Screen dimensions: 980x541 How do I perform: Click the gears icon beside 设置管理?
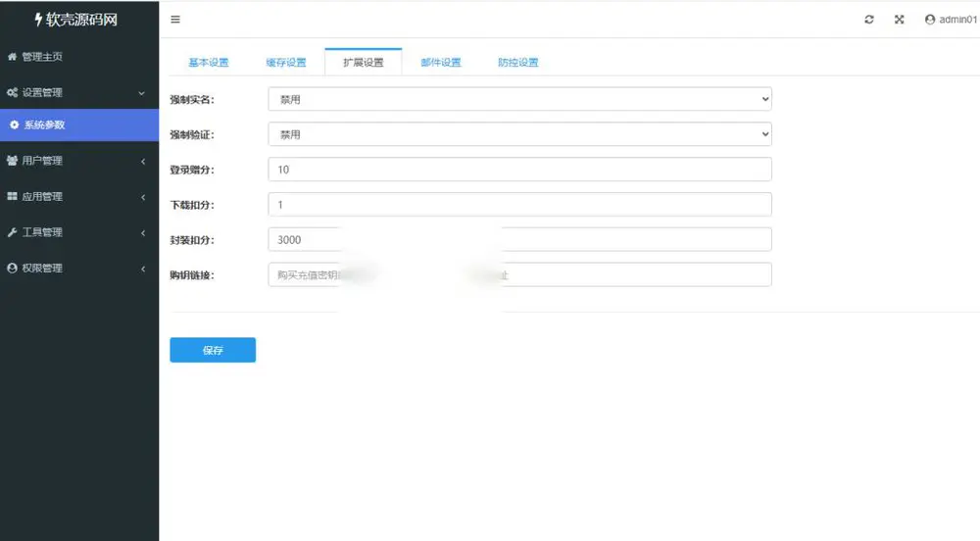[12, 92]
